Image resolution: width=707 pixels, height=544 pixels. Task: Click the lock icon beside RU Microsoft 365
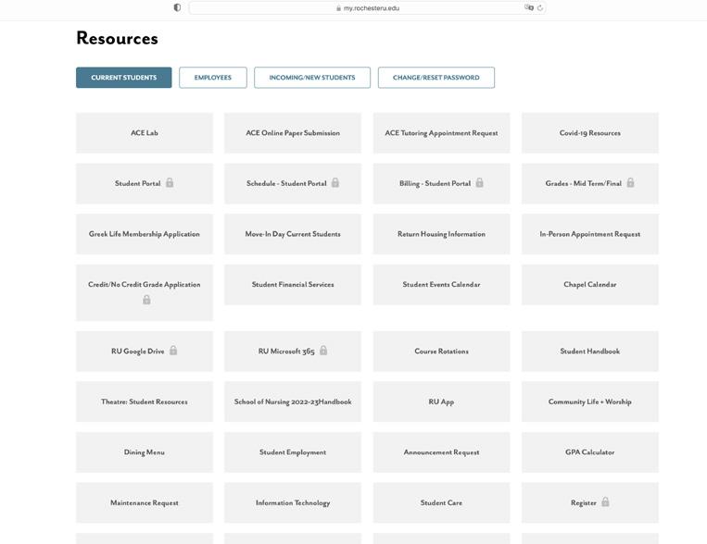click(x=323, y=350)
